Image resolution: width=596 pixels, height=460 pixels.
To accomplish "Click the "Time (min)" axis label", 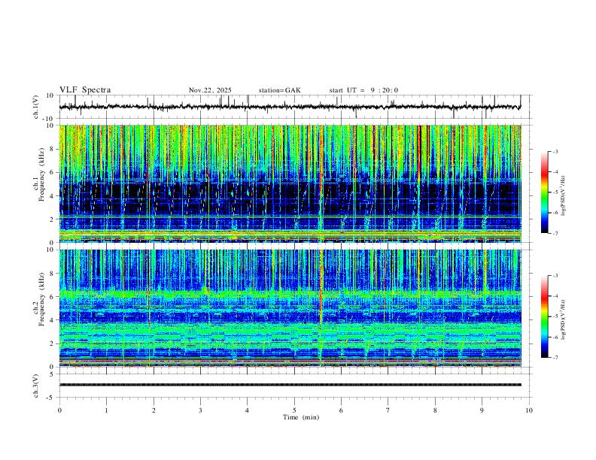I will (301, 417).
